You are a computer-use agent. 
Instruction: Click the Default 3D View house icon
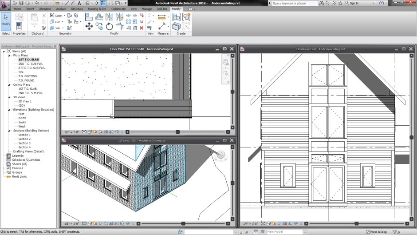(x=87, y=3)
